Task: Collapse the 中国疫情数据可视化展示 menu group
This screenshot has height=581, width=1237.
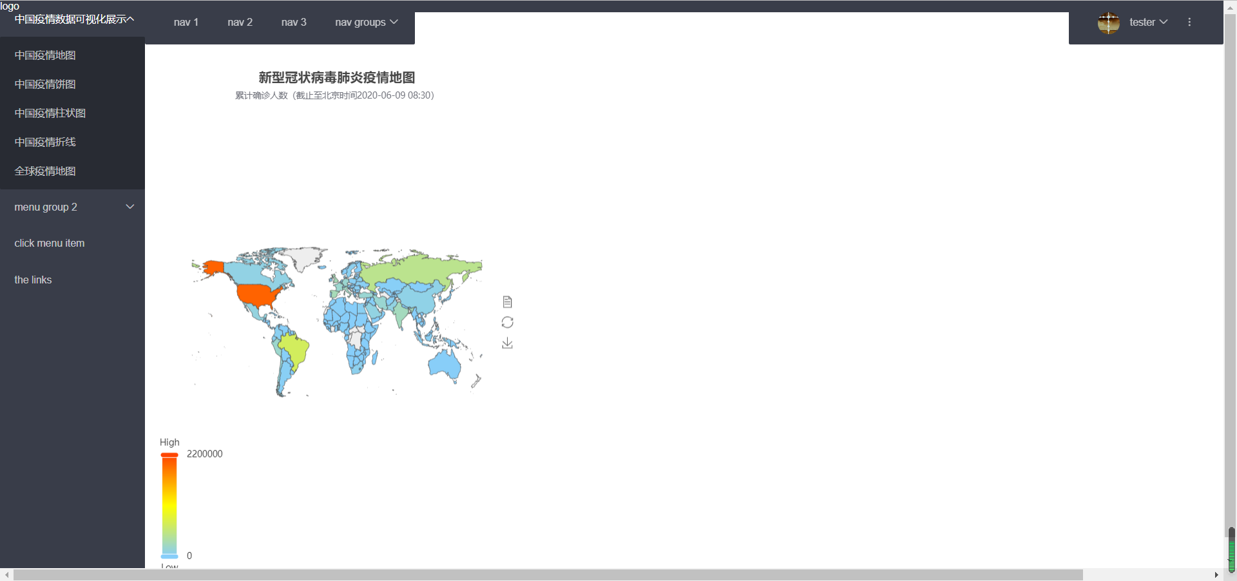Action: pyautogui.click(x=73, y=19)
